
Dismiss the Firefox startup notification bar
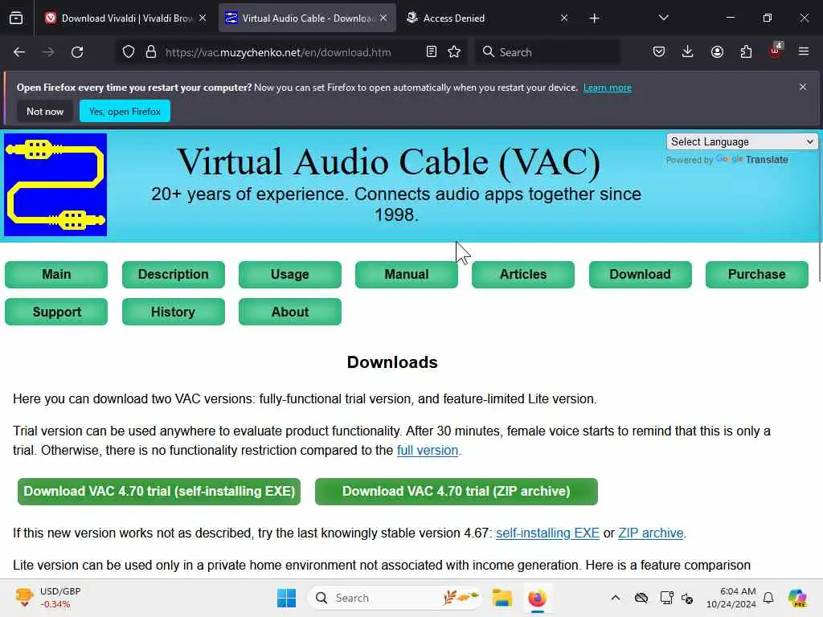click(x=803, y=87)
